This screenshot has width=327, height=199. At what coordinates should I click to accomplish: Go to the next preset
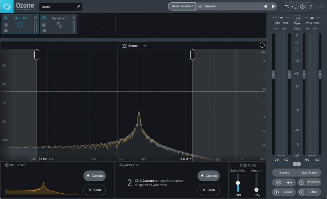(x=273, y=7)
